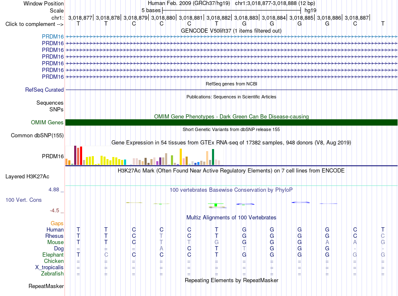398x296 pixels.
Task: Open "100 vertebrates Basewise Conservation by PhyloP" title
Action: point(231,190)
